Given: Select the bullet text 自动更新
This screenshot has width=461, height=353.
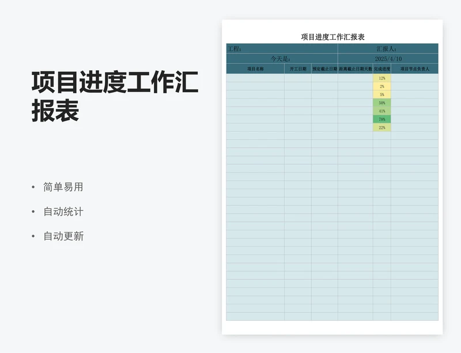Looking at the screenshot, I should (x=63, y=236).
